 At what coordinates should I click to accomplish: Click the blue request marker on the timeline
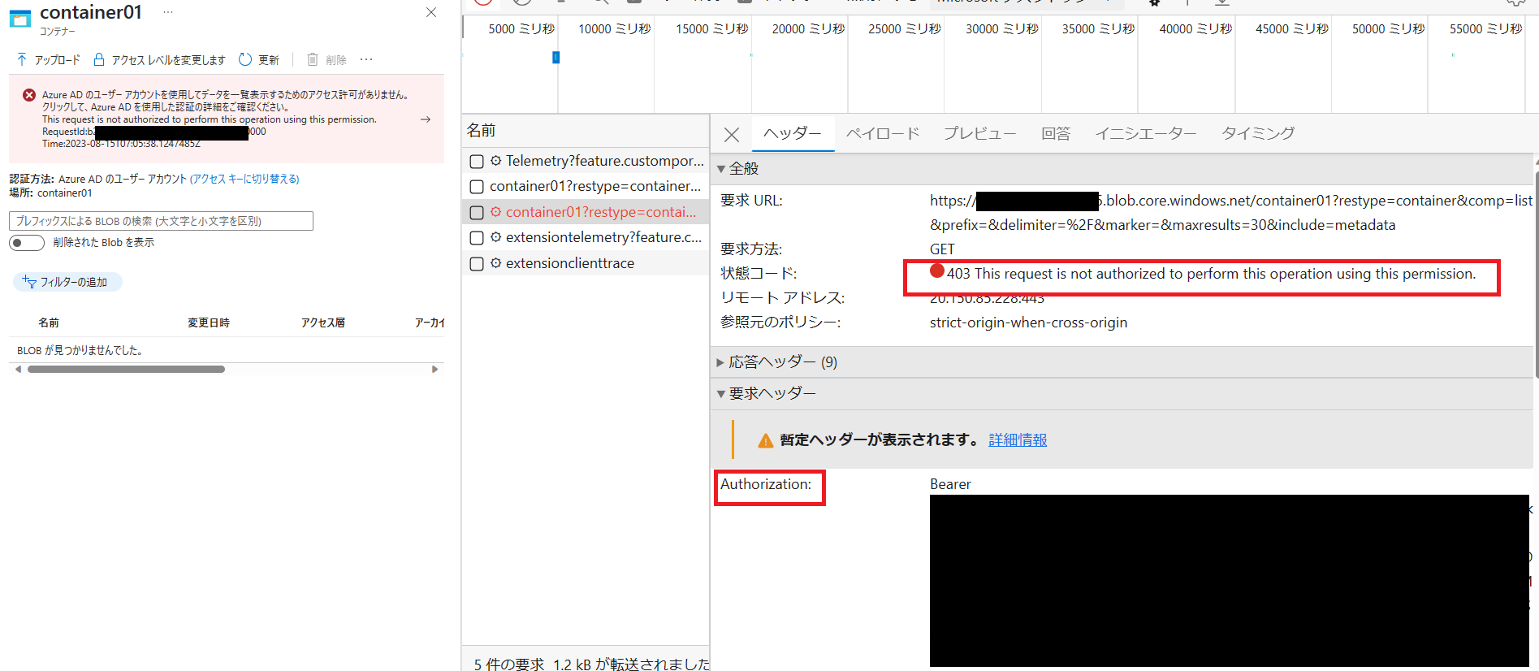pyautogui.click(x=556, y=58)
